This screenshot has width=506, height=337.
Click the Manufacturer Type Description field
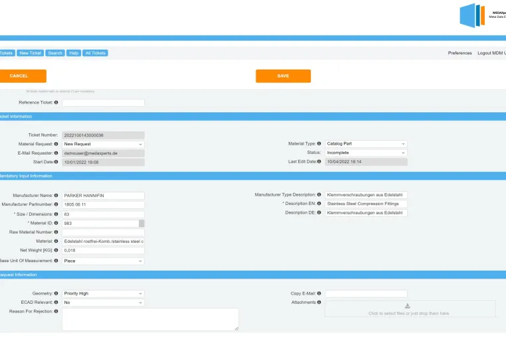(x=366, y=195)
